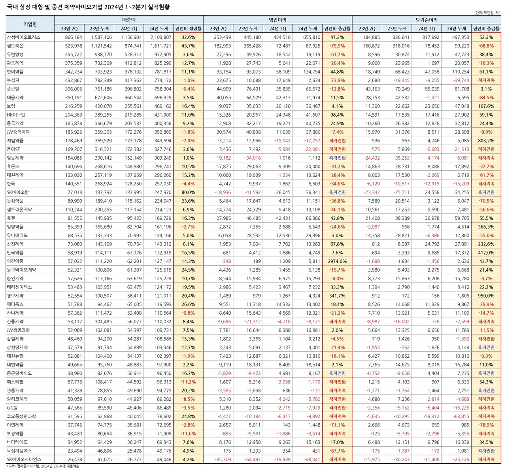The image size is (506, 470).
Task: Click the table title text at top
Action: point(88,7)
